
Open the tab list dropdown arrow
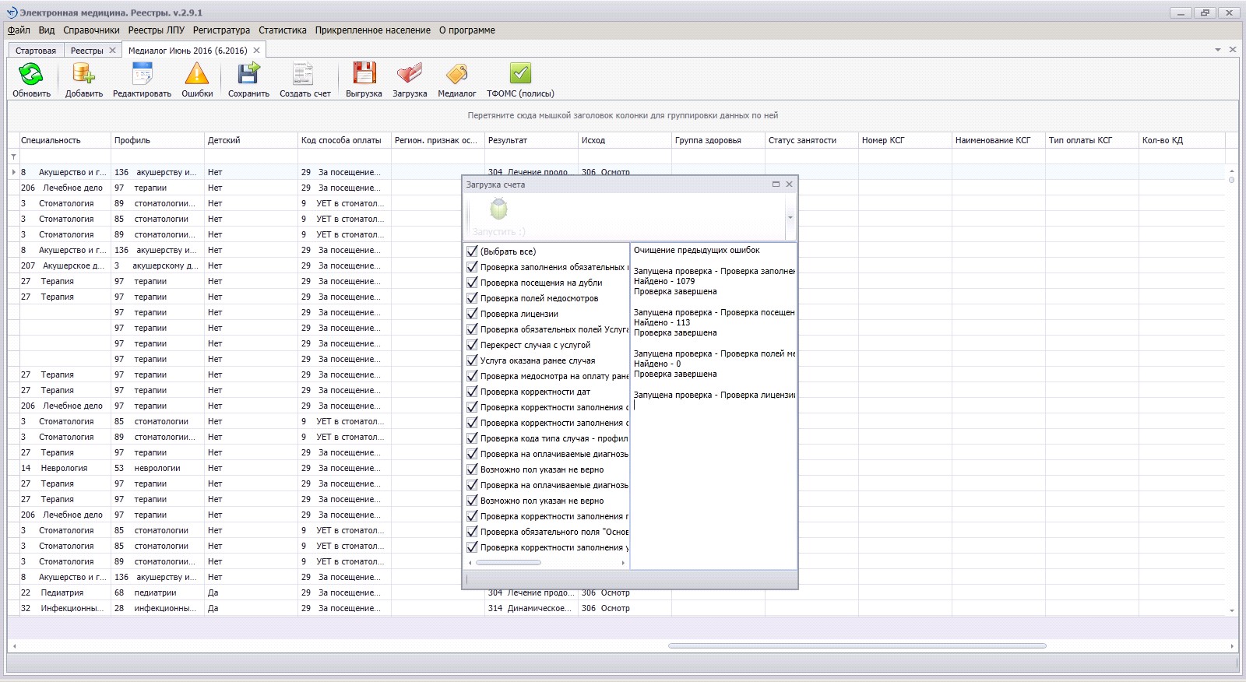pos(1218,50)
